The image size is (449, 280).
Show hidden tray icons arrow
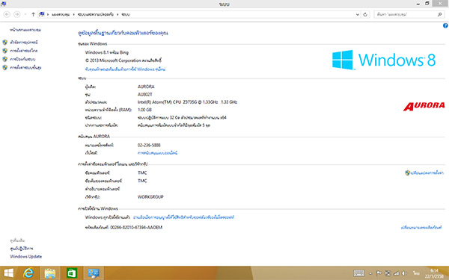[370, 273]
